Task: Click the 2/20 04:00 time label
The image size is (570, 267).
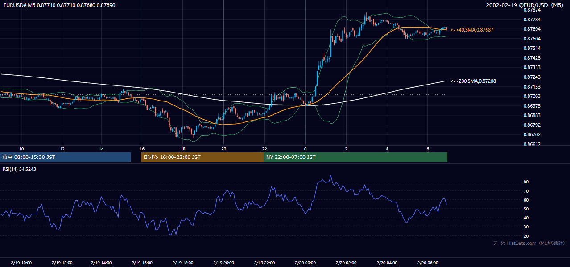Action: (387, 263)
